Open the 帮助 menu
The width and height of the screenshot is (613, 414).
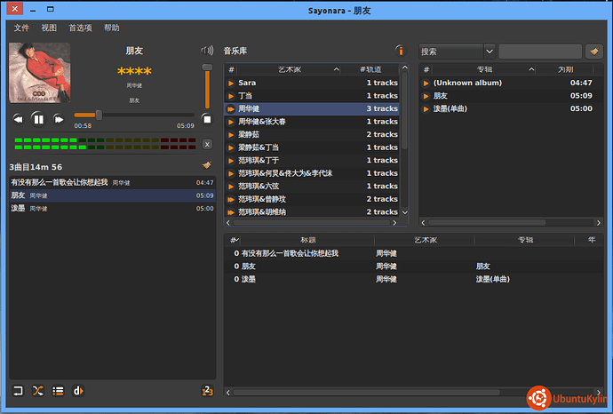(x=112, y=28)
